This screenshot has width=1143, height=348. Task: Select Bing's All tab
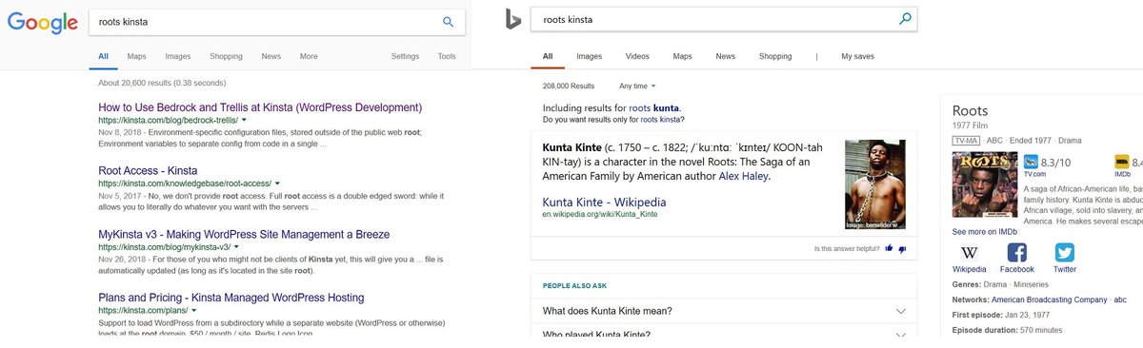pyautogui.click(x=548, y=56)
